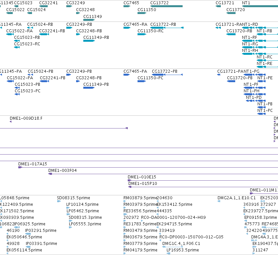Click transcript CG32249-RB
Screen dimensions: 278x255
click(79, 24)
